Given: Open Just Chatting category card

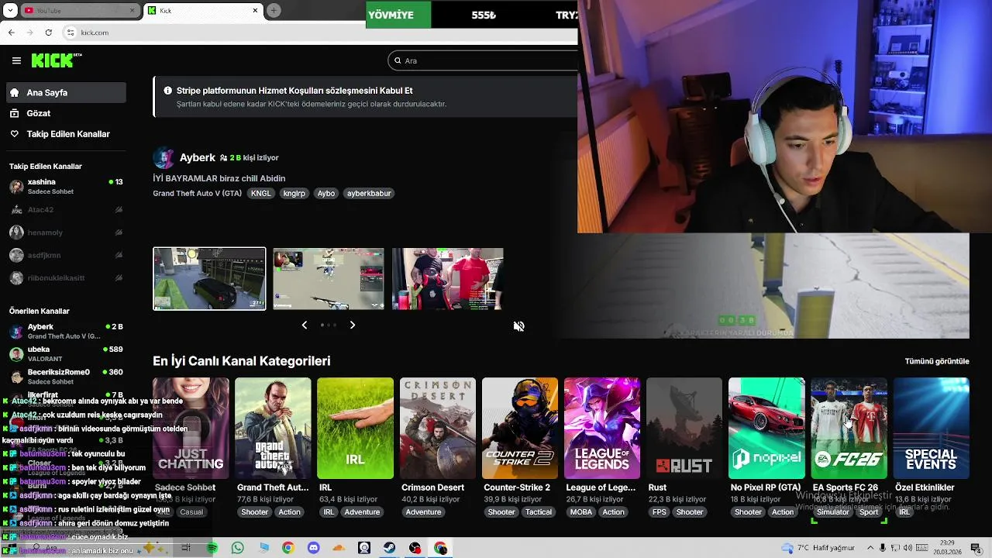Looking at the screenshot, I should click(x=191, y=428).
